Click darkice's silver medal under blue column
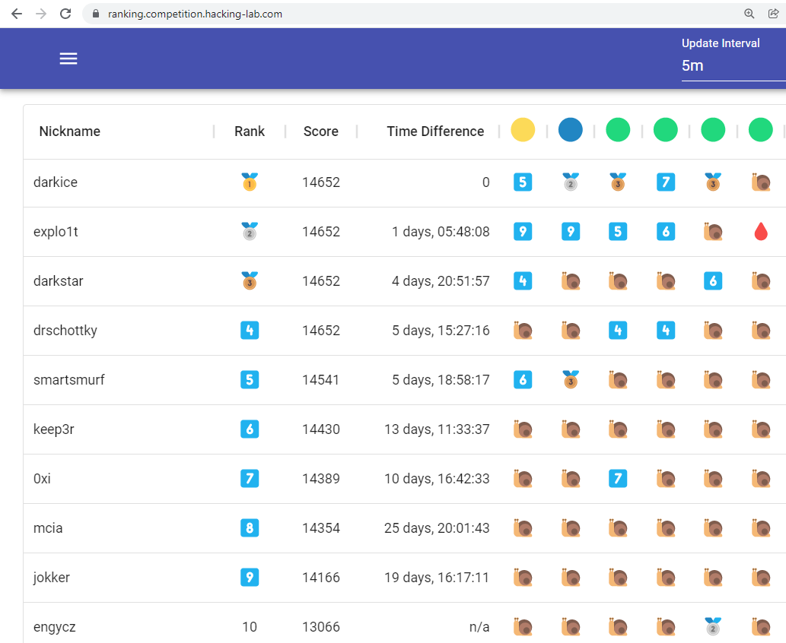The image size is (786, 643). click(x=571, y=182)
